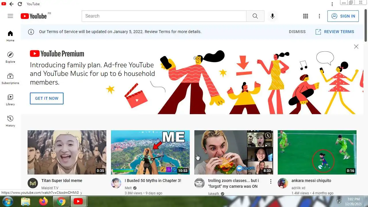Click lukeafk channel avatar
This screenshot has height=207, width=368.
200,183
